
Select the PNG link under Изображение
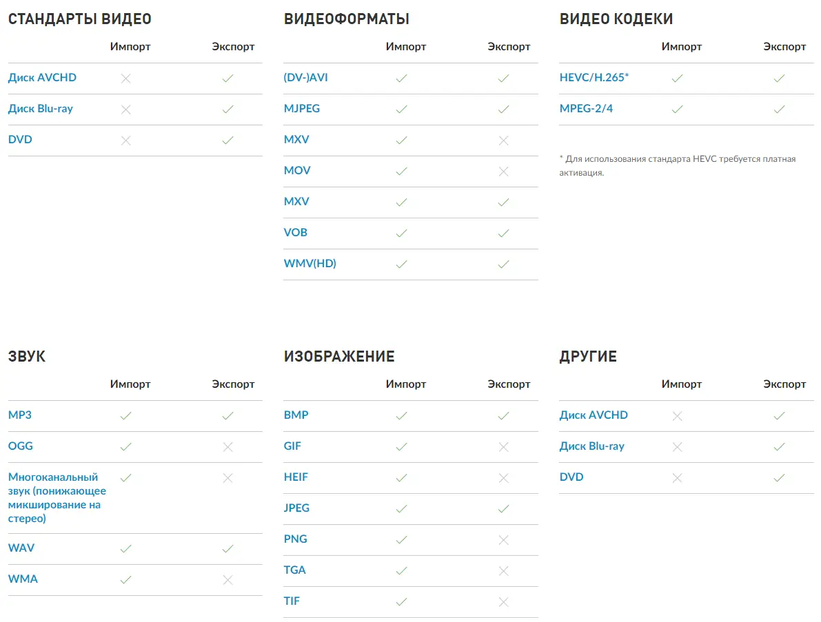pyautogui.click(x=296, y=539)
